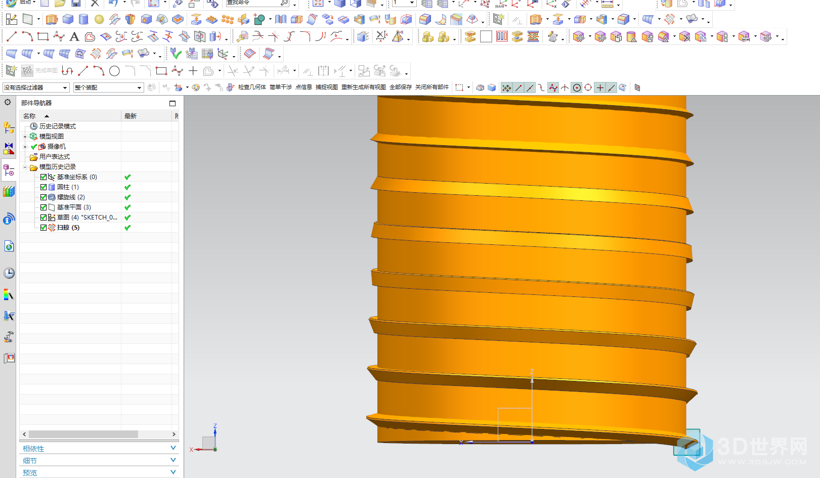Open navigator settings gear icon

coord(8,102)
